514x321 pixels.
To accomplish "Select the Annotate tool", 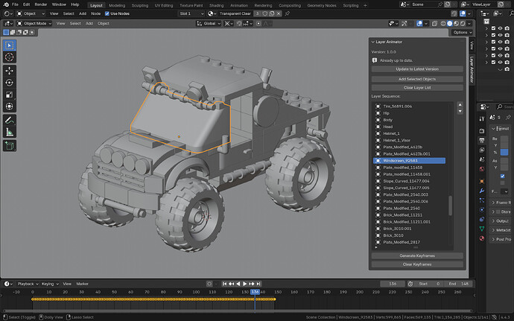I will pyautogui.click(x=10, y=120).
